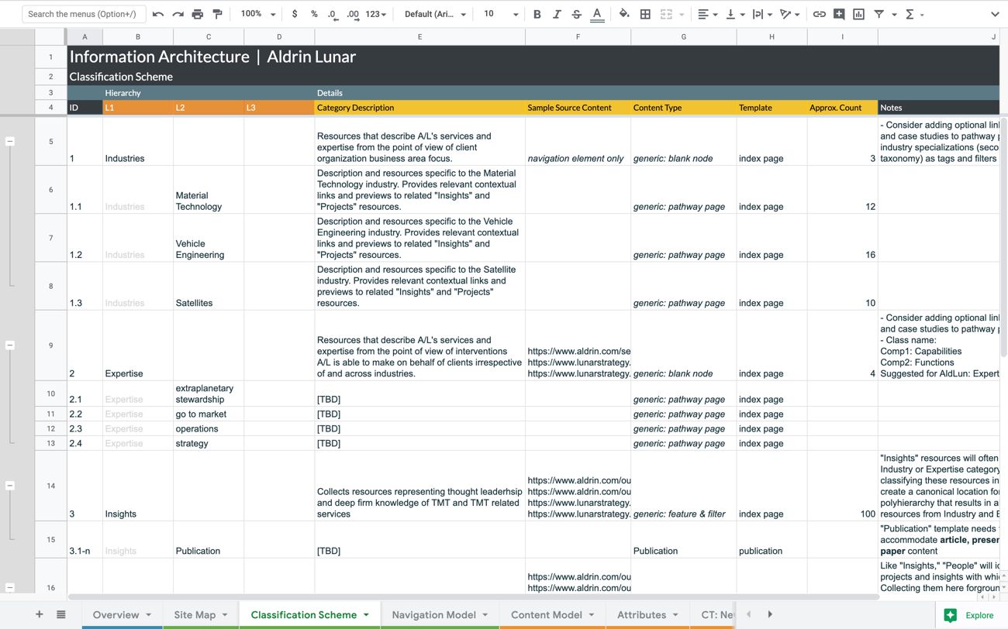Create a filter
1008x629 pixels.
pyautogui.click(x=879, y=14)
